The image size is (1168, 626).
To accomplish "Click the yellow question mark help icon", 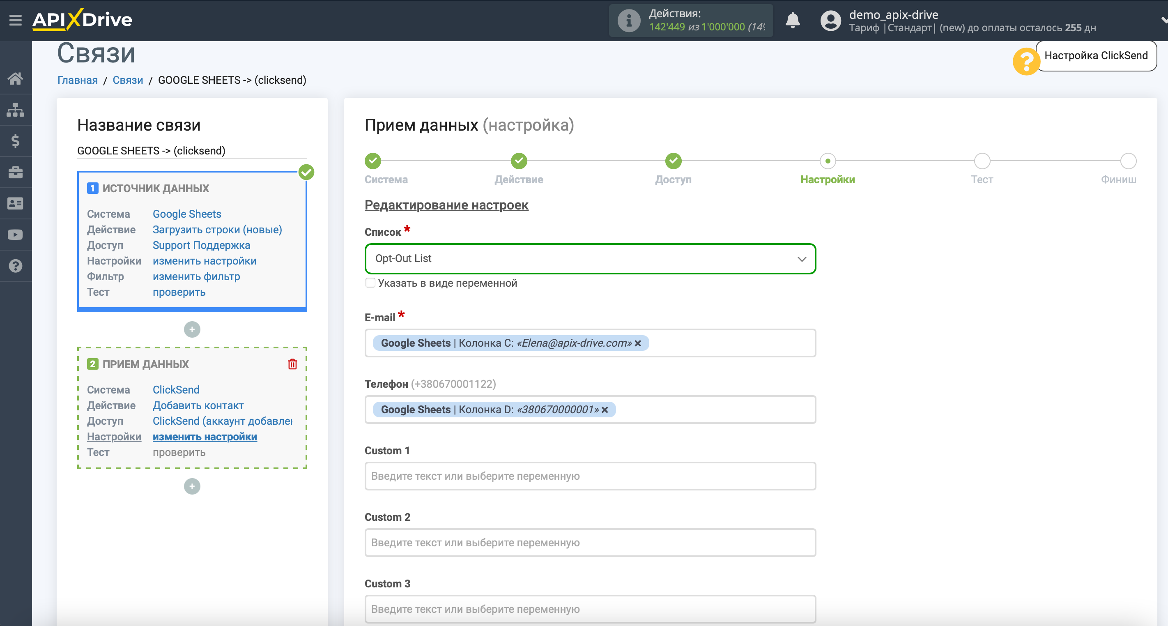I will [x=1026, y=61].
